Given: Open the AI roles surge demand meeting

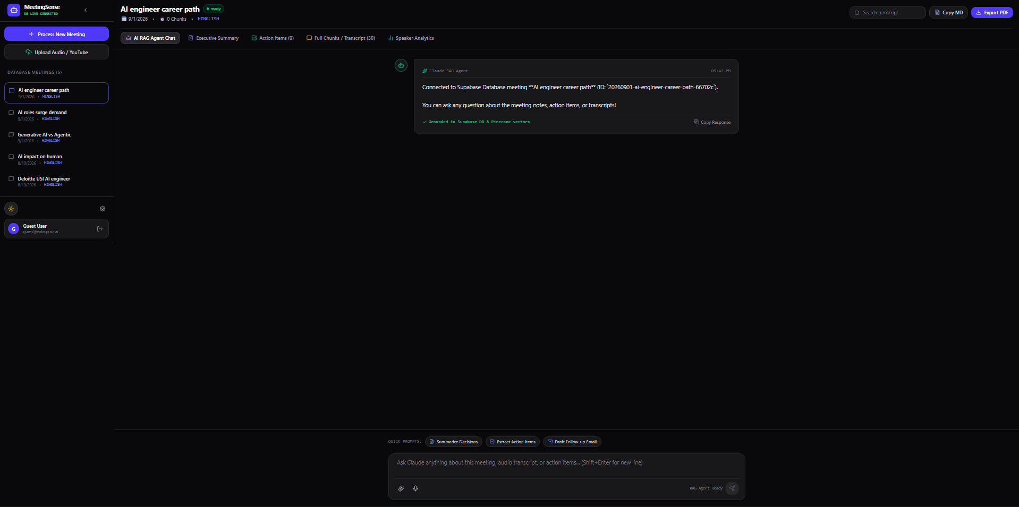Looking at the screenshot, I should tap(56, 115).
